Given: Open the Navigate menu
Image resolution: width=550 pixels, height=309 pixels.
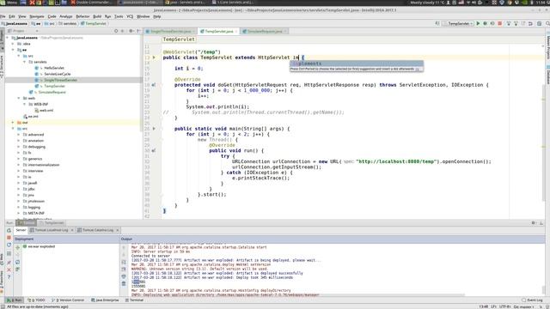Looking at the screenshot, I should (x=37, y=16).
